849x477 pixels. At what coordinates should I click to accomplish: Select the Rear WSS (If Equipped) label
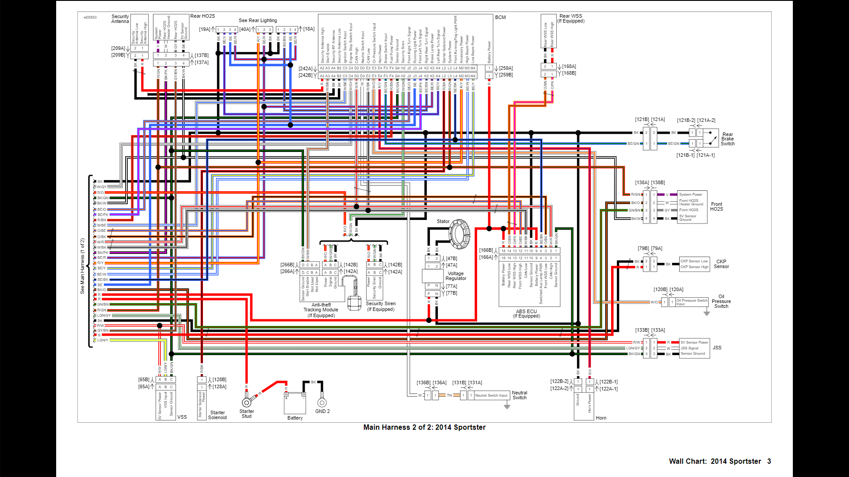571,19
